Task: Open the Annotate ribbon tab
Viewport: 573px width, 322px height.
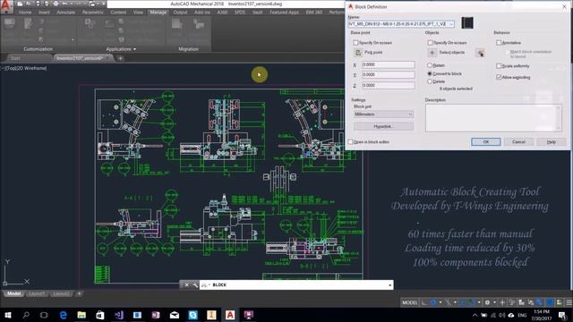Action: pos(65,12)
